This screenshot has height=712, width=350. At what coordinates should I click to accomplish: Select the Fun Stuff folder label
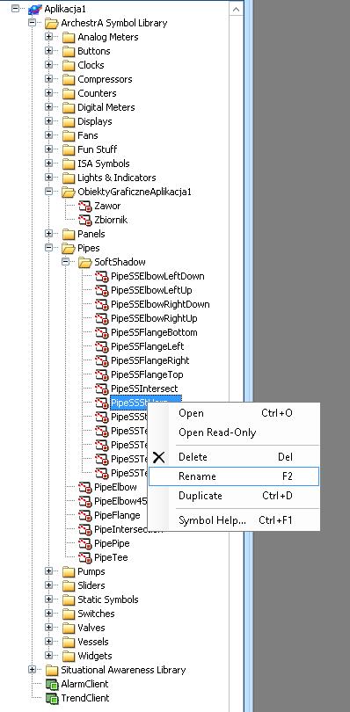coord(98,149)
